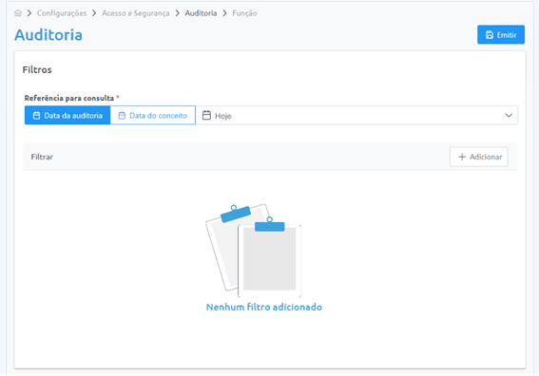
Task: Expand date dropdown using chevron arrow
Action: [x=509, y=116]
